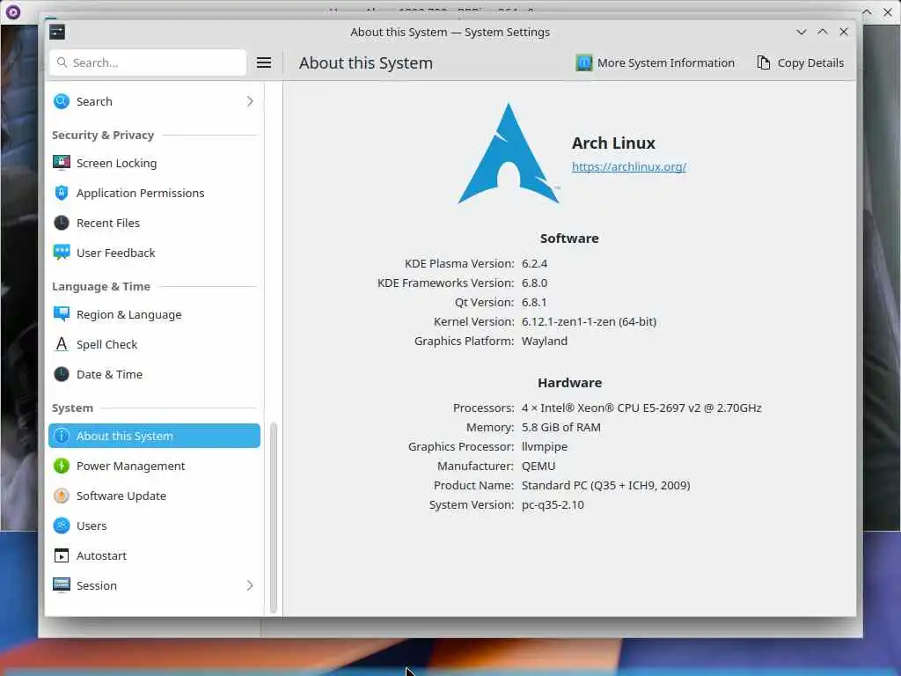The width and height of the screenshot is (901, 676).
Task: Click the sidebar vertical scrollbar
Action: (x=274, y=518)
